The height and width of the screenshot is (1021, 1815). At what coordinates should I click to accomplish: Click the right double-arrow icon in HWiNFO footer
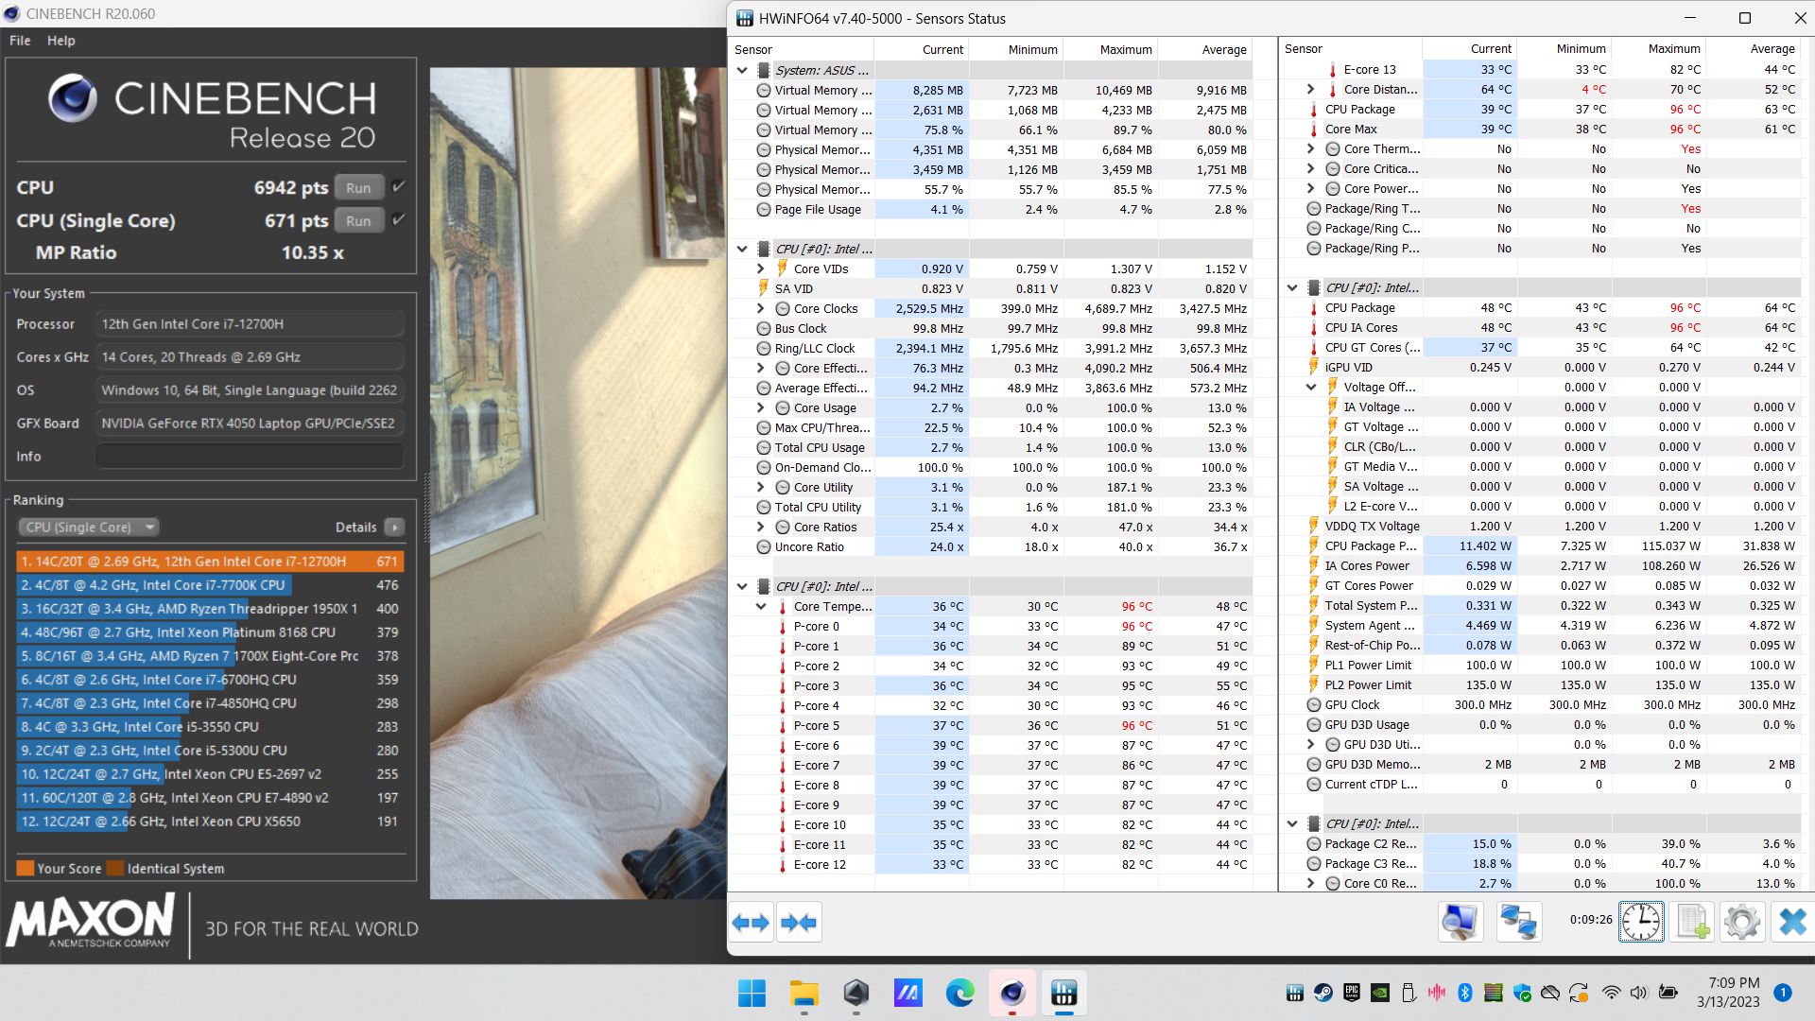point(799,922)
